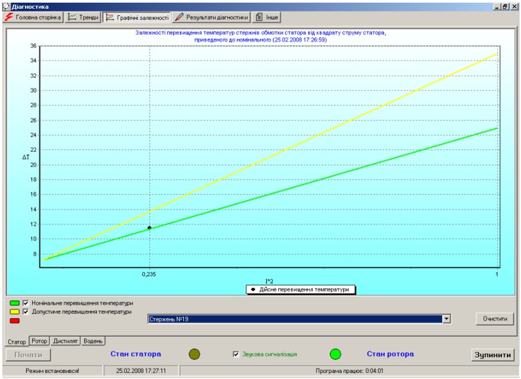This screenshot has width=521, height=379.
Task: Click the Очистити button
Action: pos(495,319)
